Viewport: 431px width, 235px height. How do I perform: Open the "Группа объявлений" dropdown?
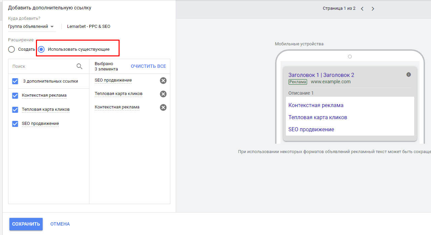tap(32, 26)
